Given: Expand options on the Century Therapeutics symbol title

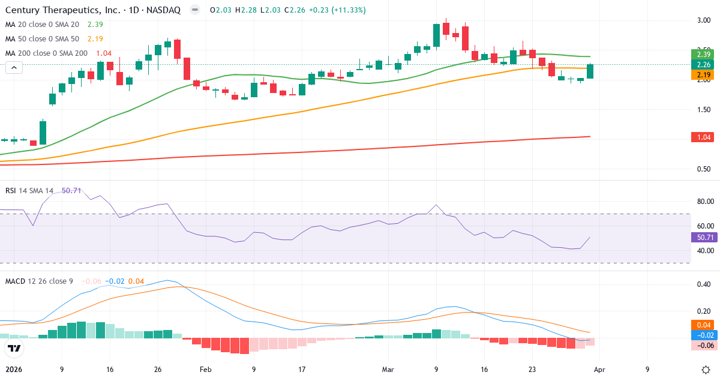Looking at the screenshot, I should pos(63,10).
